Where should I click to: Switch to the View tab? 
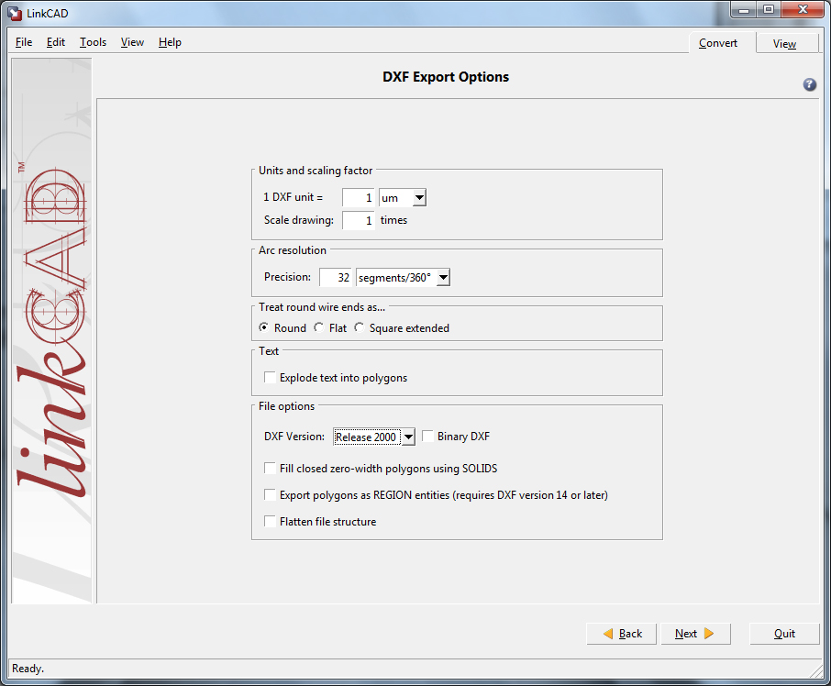pos(784,43)
